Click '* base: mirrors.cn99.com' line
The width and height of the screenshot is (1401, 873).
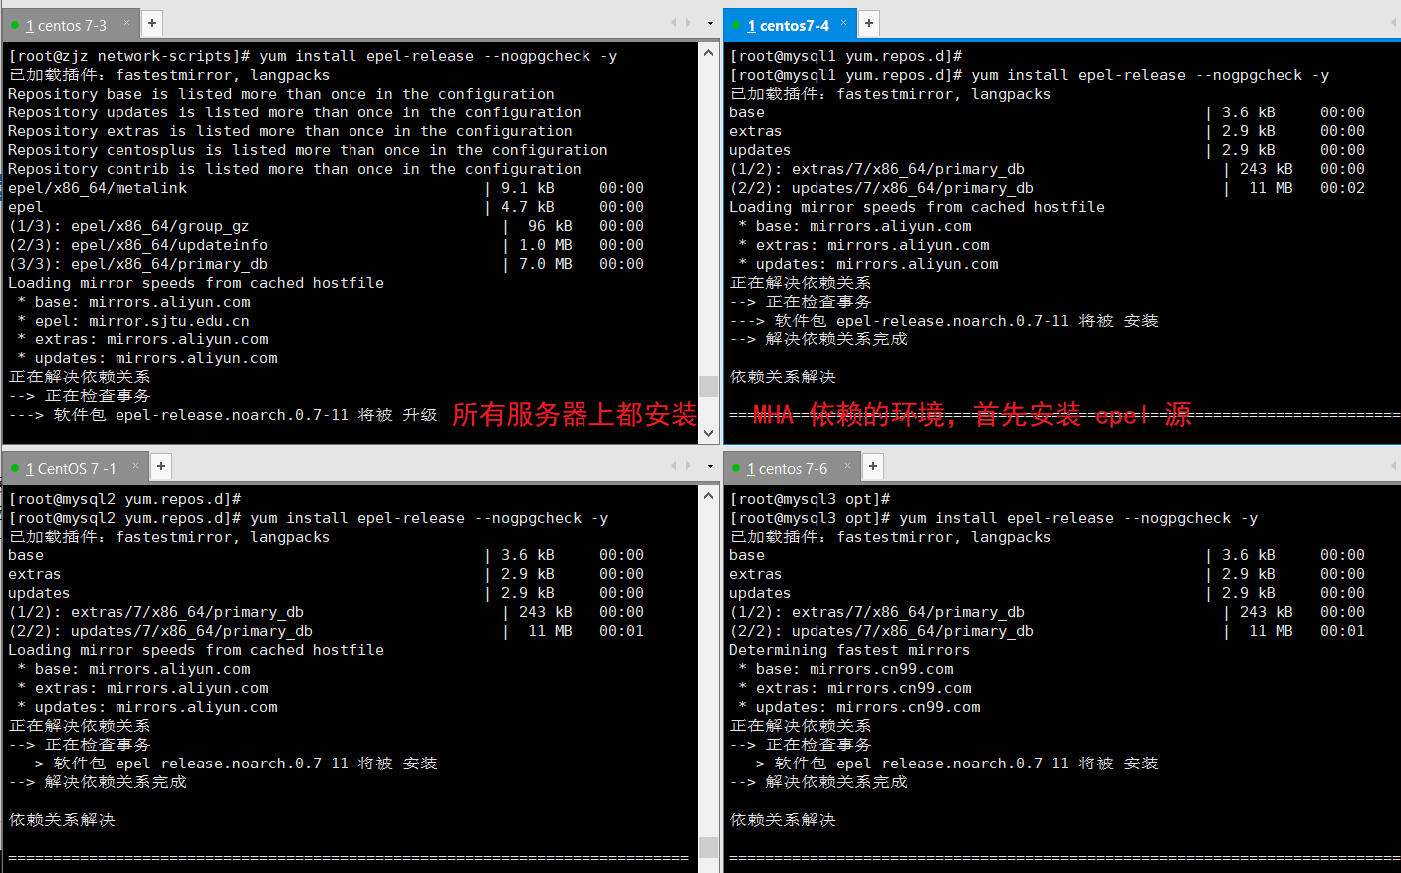(x=845, y=669)
